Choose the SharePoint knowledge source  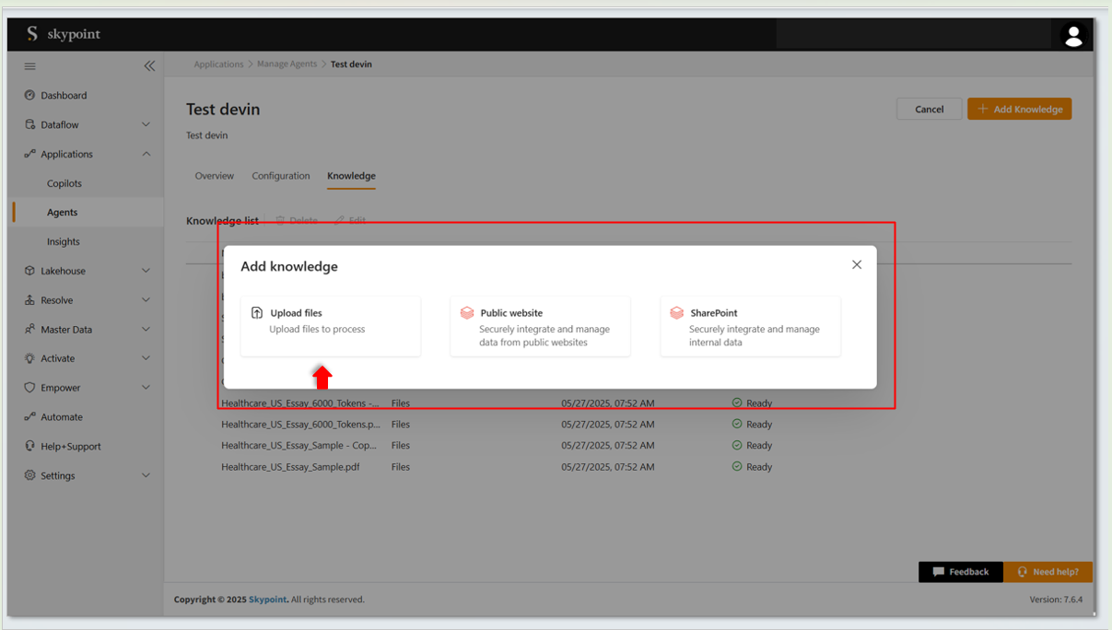point(750,325)
